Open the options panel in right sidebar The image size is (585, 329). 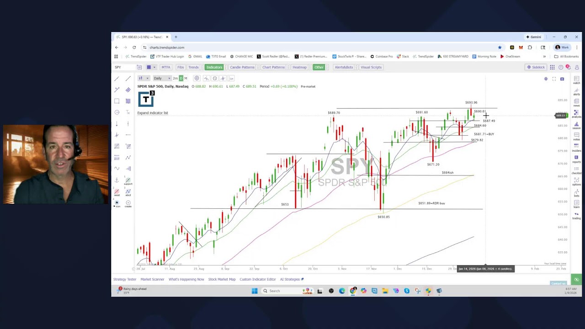tap(577, 182)
